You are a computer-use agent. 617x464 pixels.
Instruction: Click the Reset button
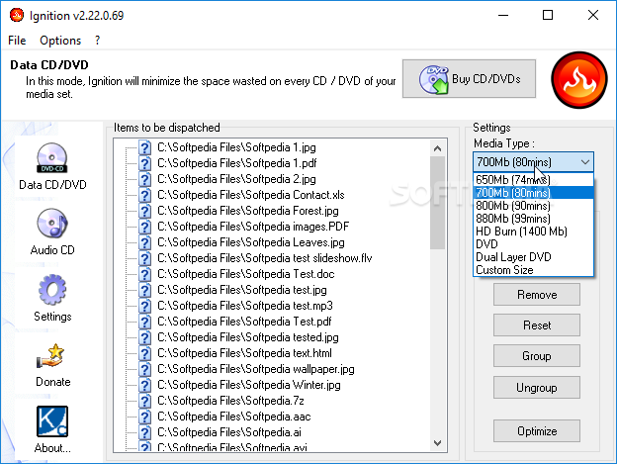pyautogui.click(x=537, y=325)
